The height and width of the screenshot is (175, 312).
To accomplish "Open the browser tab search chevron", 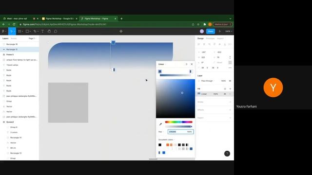I will click(x=231, y=18).
